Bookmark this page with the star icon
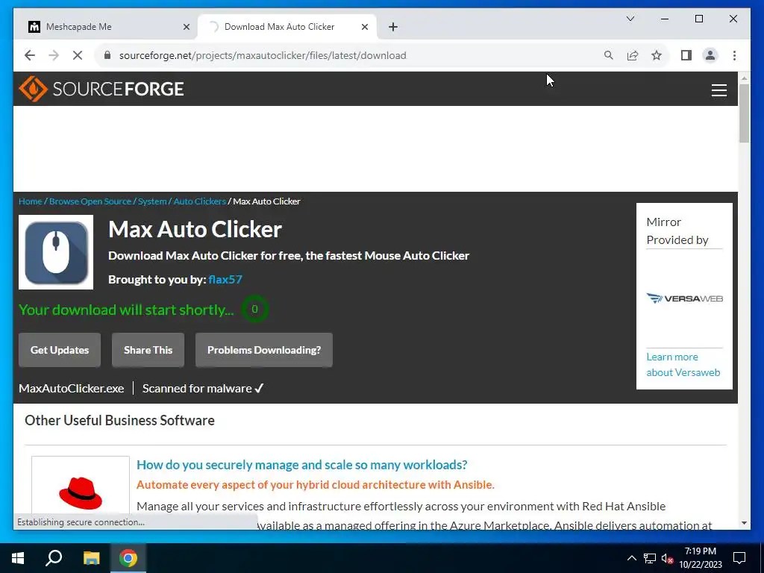The width and height of the screenshot is (764, 573). pyautogui.click(x=657, y=55)
